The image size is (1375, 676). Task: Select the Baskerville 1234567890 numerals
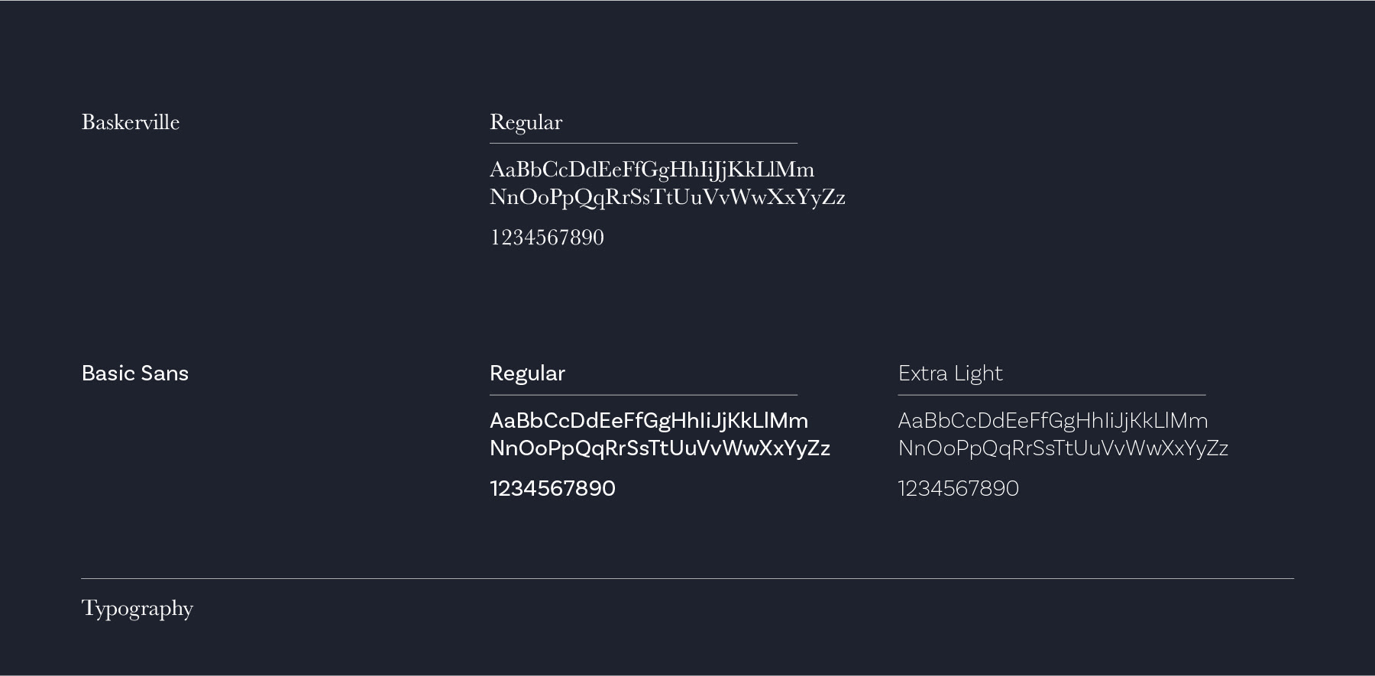[547, 238]
